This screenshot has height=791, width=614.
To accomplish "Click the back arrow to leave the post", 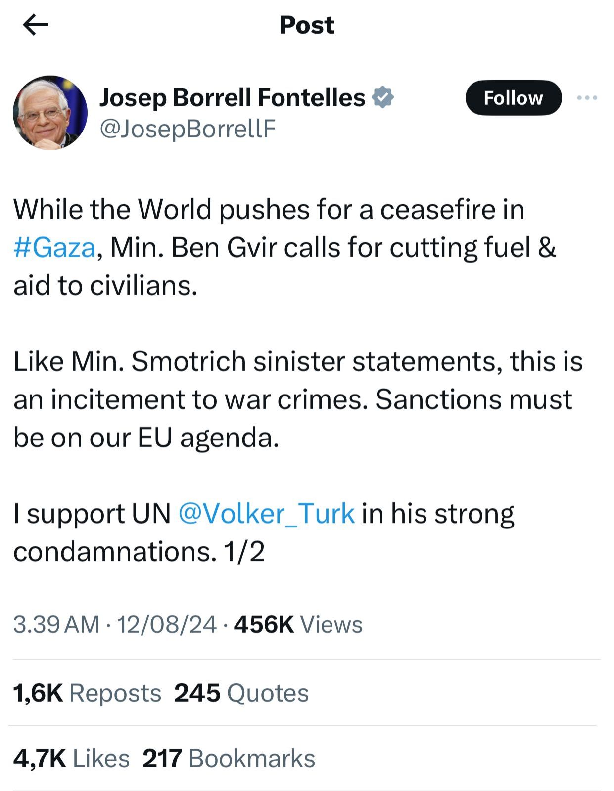I will [x=35, y=24].
